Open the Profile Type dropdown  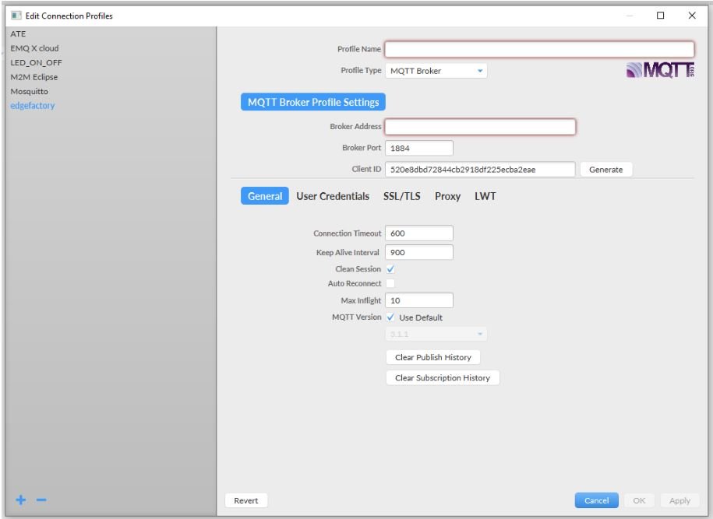coord(436,70)
